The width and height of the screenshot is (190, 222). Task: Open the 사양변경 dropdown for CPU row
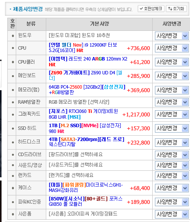(x=172, y=48)
